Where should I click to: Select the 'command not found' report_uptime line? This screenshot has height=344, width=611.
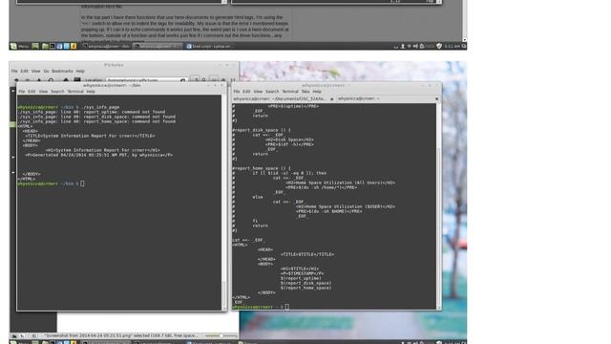click(x=92, y=112)
